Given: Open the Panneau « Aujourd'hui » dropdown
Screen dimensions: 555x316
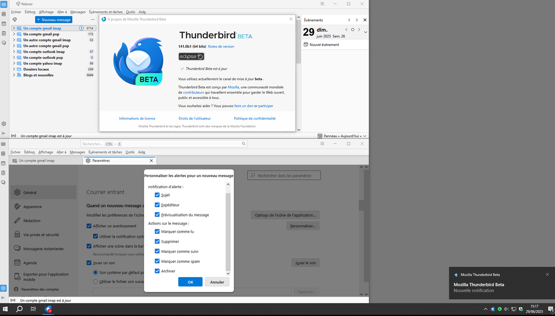Looking at the screenshot, I should (x=364, y=136).
